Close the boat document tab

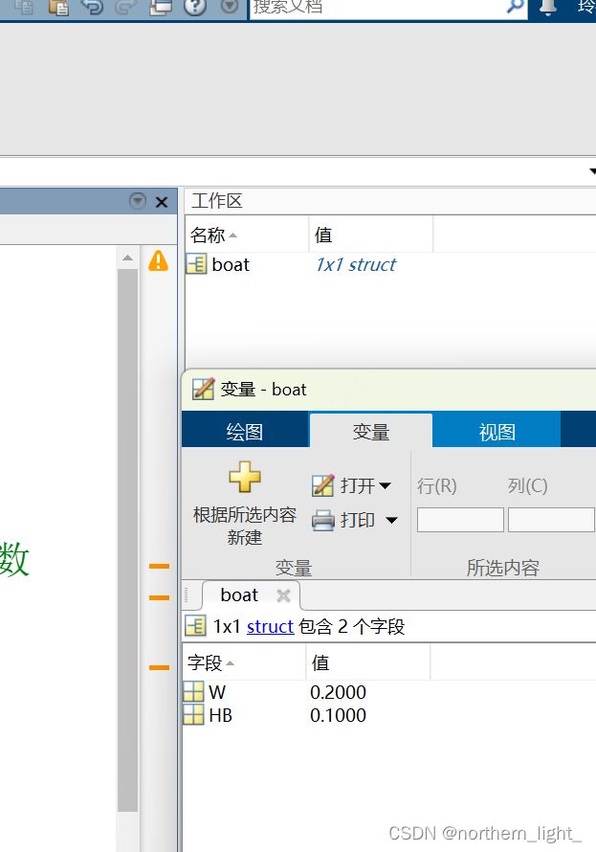283,596
